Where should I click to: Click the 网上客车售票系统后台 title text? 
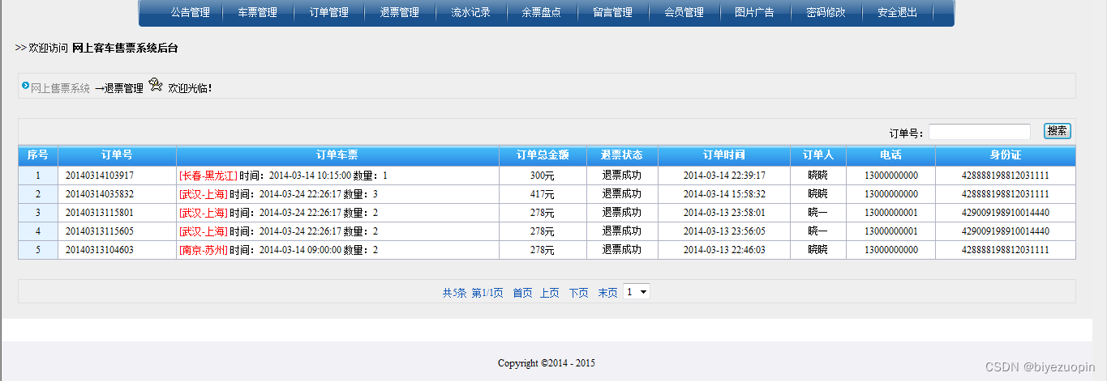tap(125, 48)
